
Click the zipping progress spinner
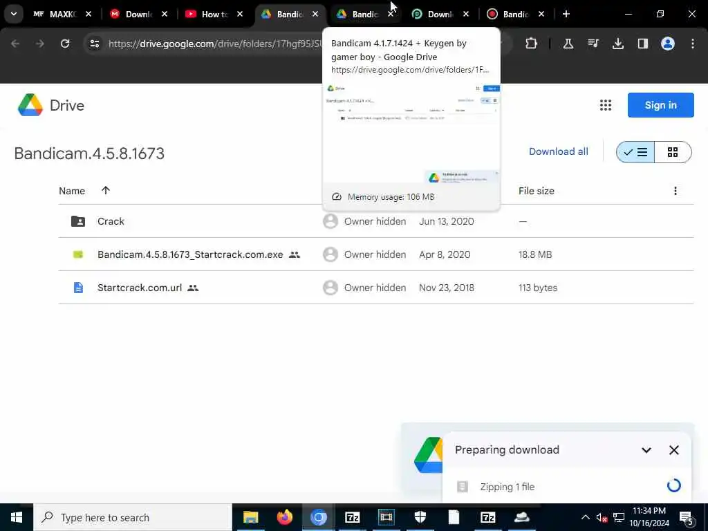[673, 485]
